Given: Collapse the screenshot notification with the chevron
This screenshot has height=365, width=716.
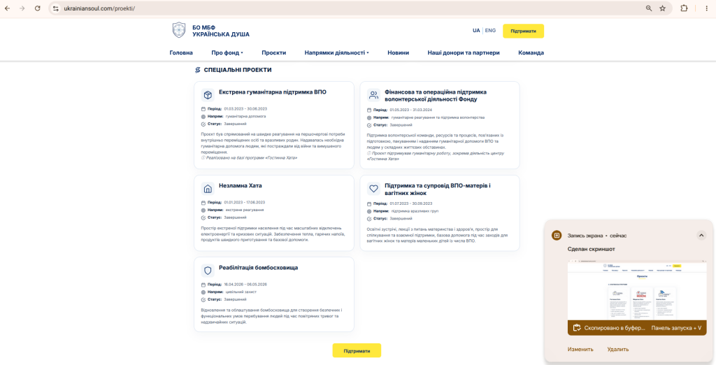Looking at the screenshot, I should 701,235.
